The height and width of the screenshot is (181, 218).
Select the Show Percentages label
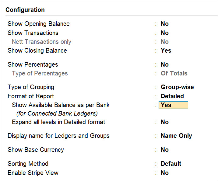(33, 64)
